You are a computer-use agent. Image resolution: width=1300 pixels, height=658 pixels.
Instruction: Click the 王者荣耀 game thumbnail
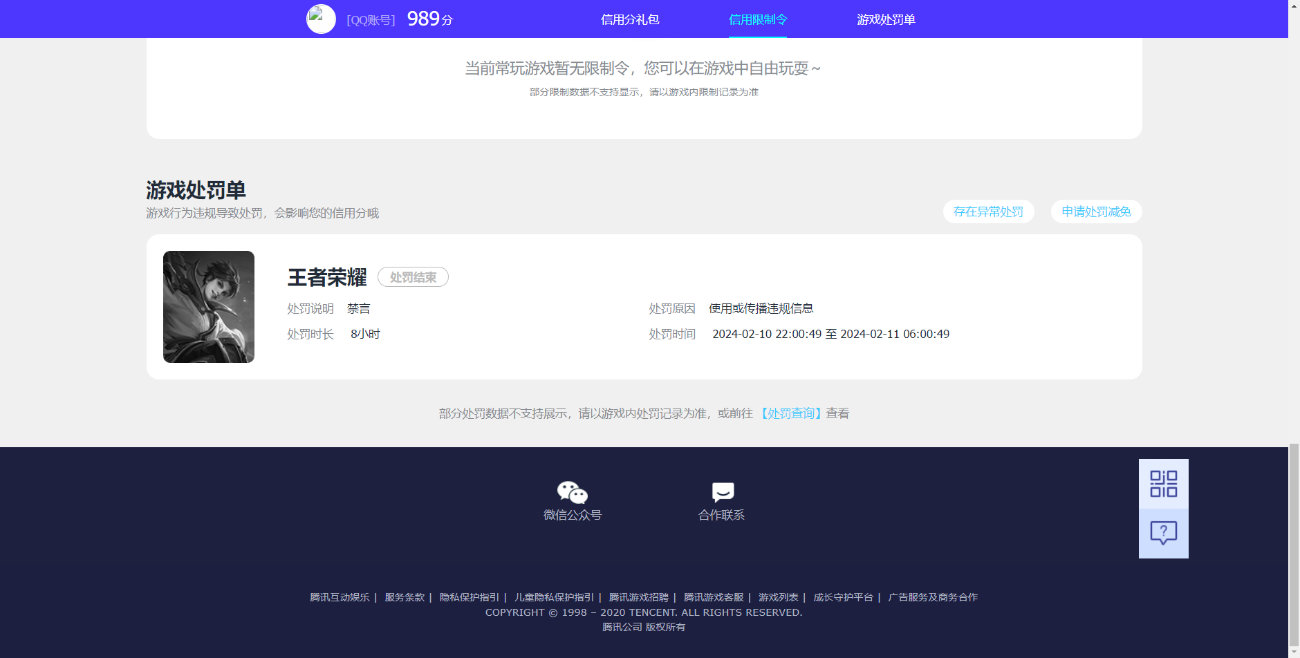209,307
